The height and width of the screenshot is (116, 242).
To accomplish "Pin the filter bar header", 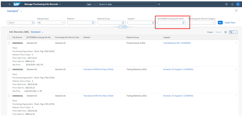I will 125,27.
